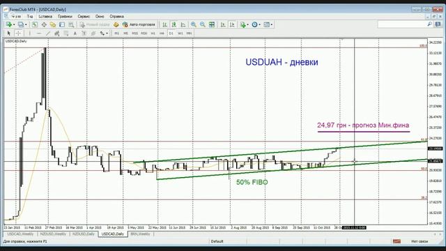This screenshot has height=251, width=446.
Task: Switch to M30 timeframe
Action: (144, 33)
